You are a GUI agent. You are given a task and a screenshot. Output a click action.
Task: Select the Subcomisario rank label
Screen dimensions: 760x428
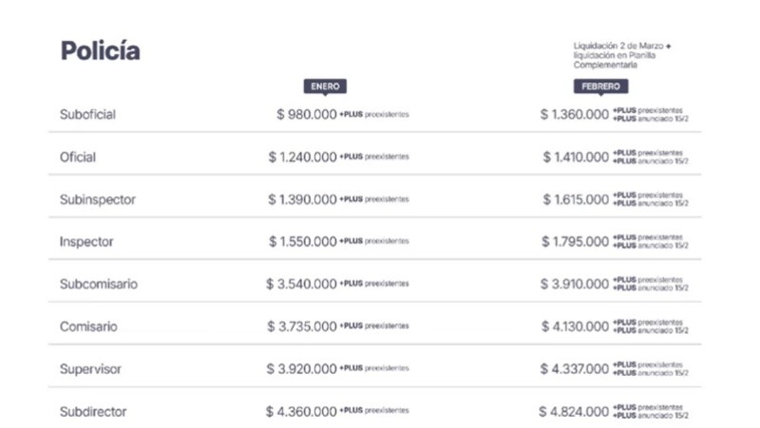(x=99, y=284)
